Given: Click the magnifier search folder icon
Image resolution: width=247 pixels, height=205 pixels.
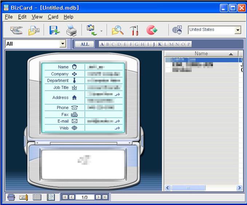Looking at the screenshot, I should [x=117, y=30].
